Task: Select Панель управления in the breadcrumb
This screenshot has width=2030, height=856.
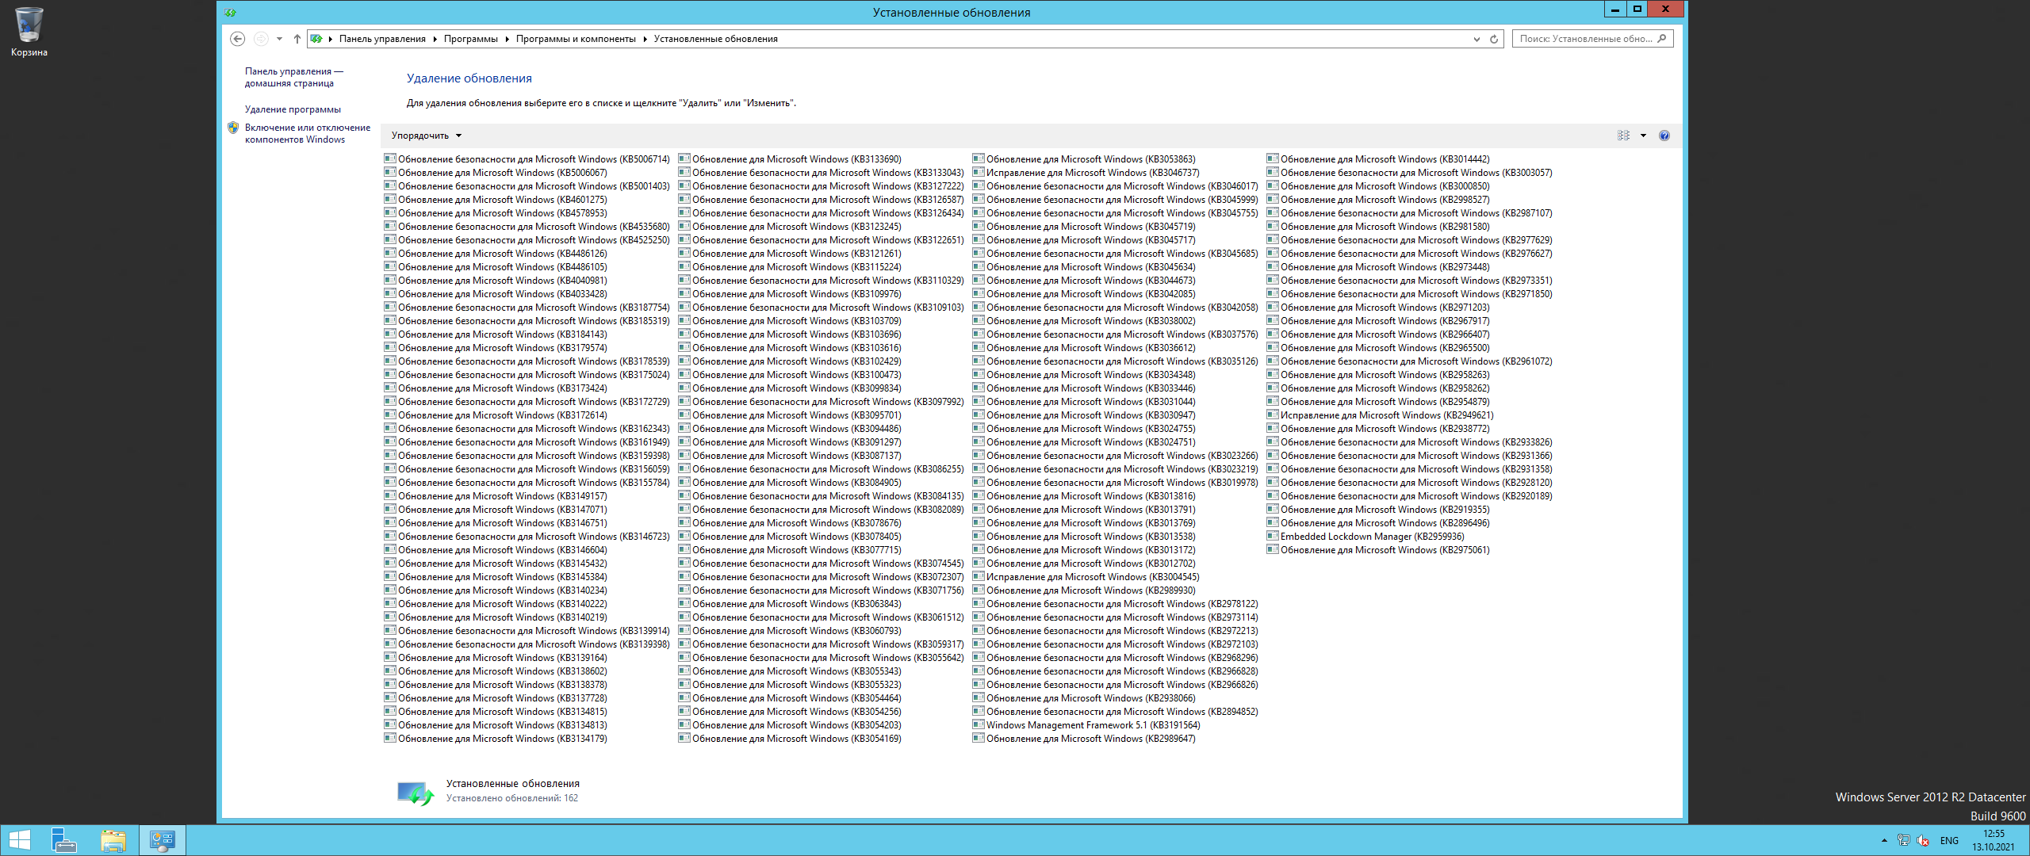Action: tap(382, 39)
